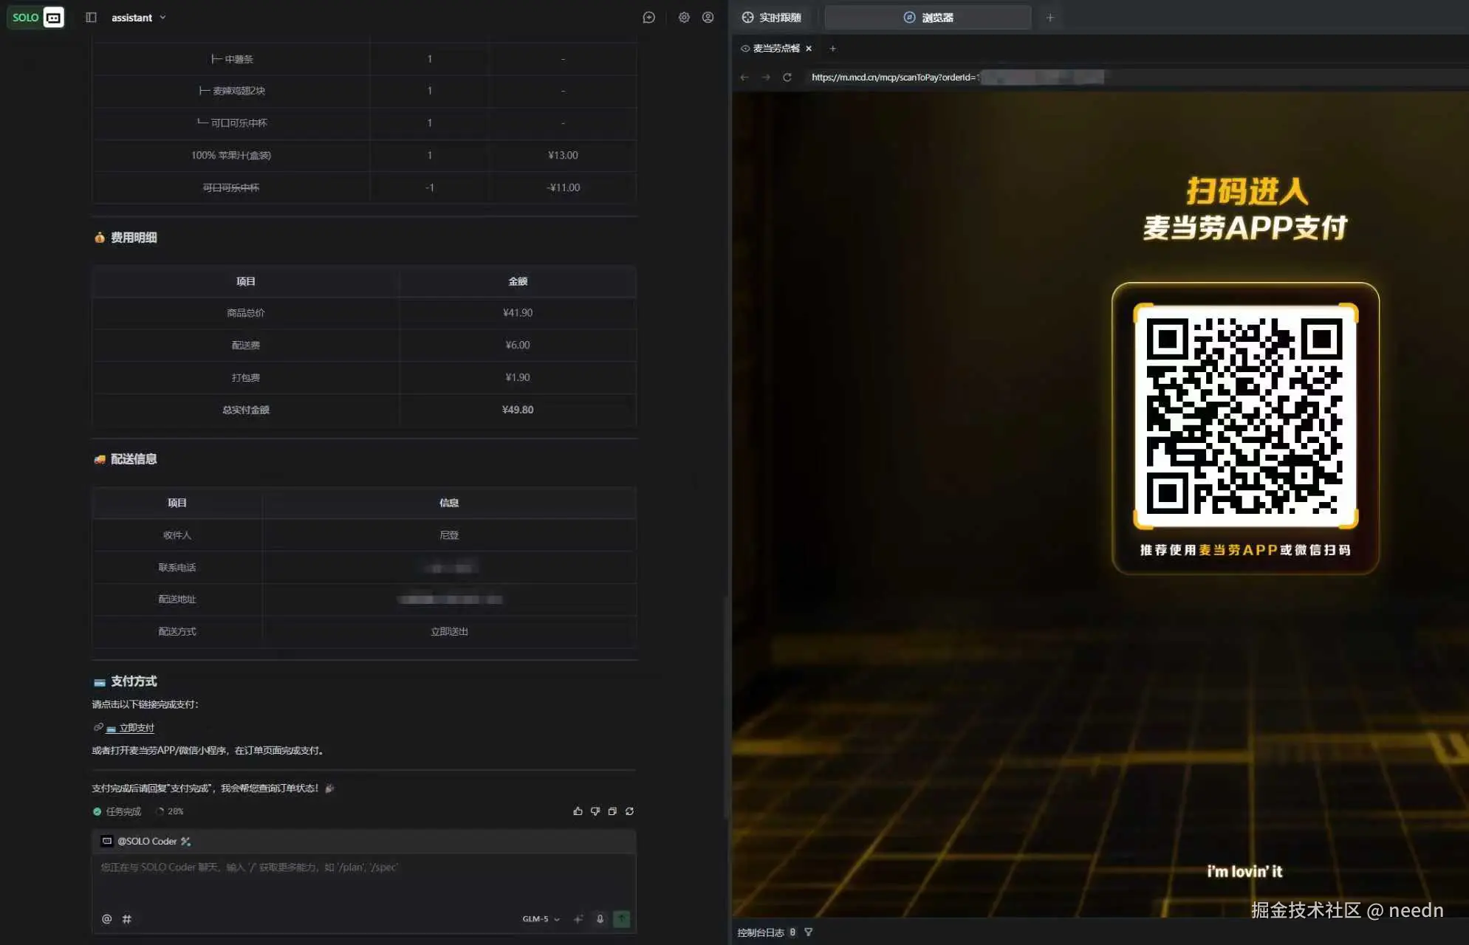Open the console log filter icon
Image resolution: width=1469 pixels, height=945 pixels.
pos(809,932)
